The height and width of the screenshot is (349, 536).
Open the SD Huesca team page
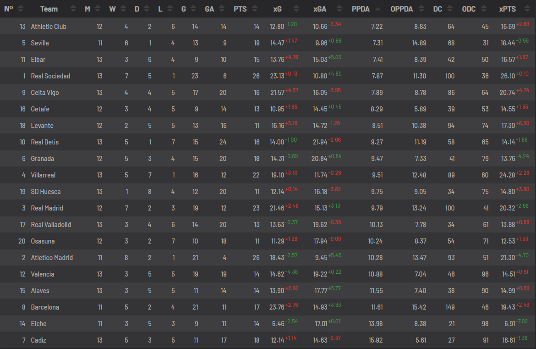pos(46,192)
